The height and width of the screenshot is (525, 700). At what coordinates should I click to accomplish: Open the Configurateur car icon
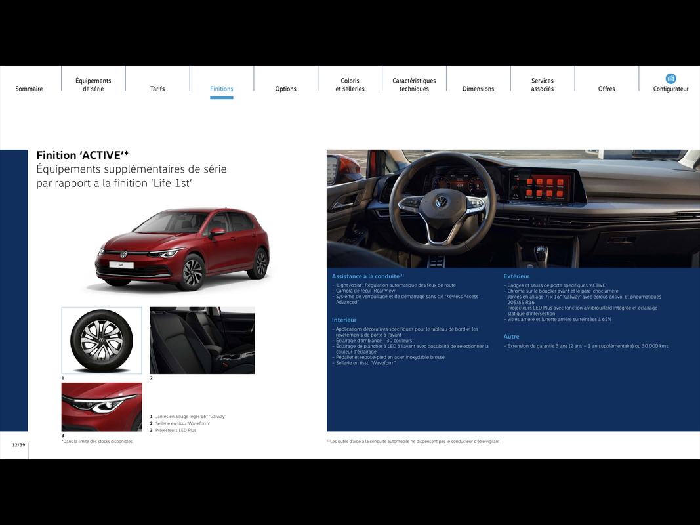tap(670, 79)
